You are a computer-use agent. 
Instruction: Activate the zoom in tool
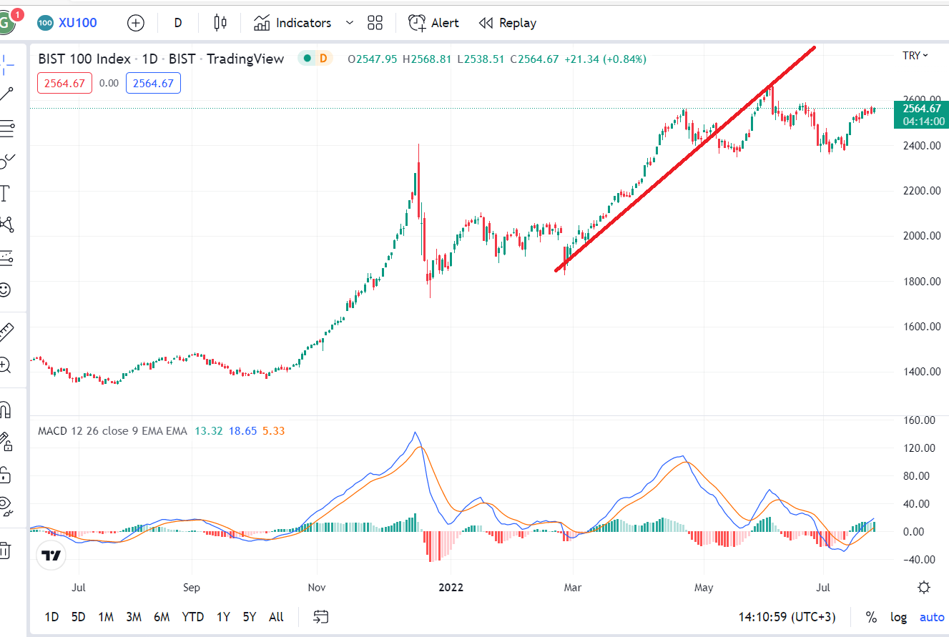point(5,365)
